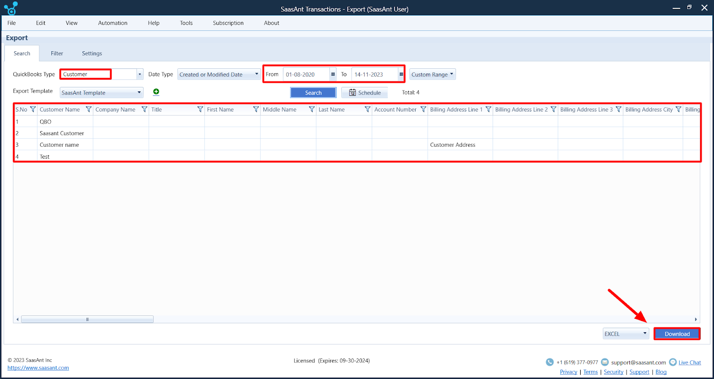This screenshot has height=379, width=714.
Task: Click the email envelope icon in footer
Action: coord(605,362)
